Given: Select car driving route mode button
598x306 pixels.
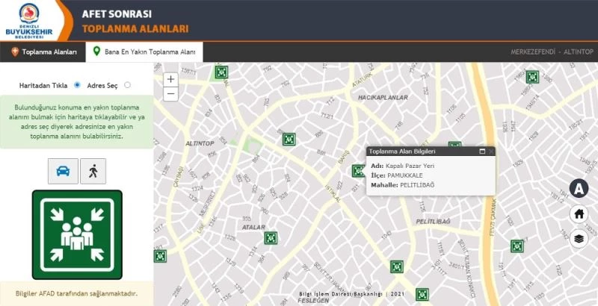Looking at the screenshot, I should tap(62, 172).
